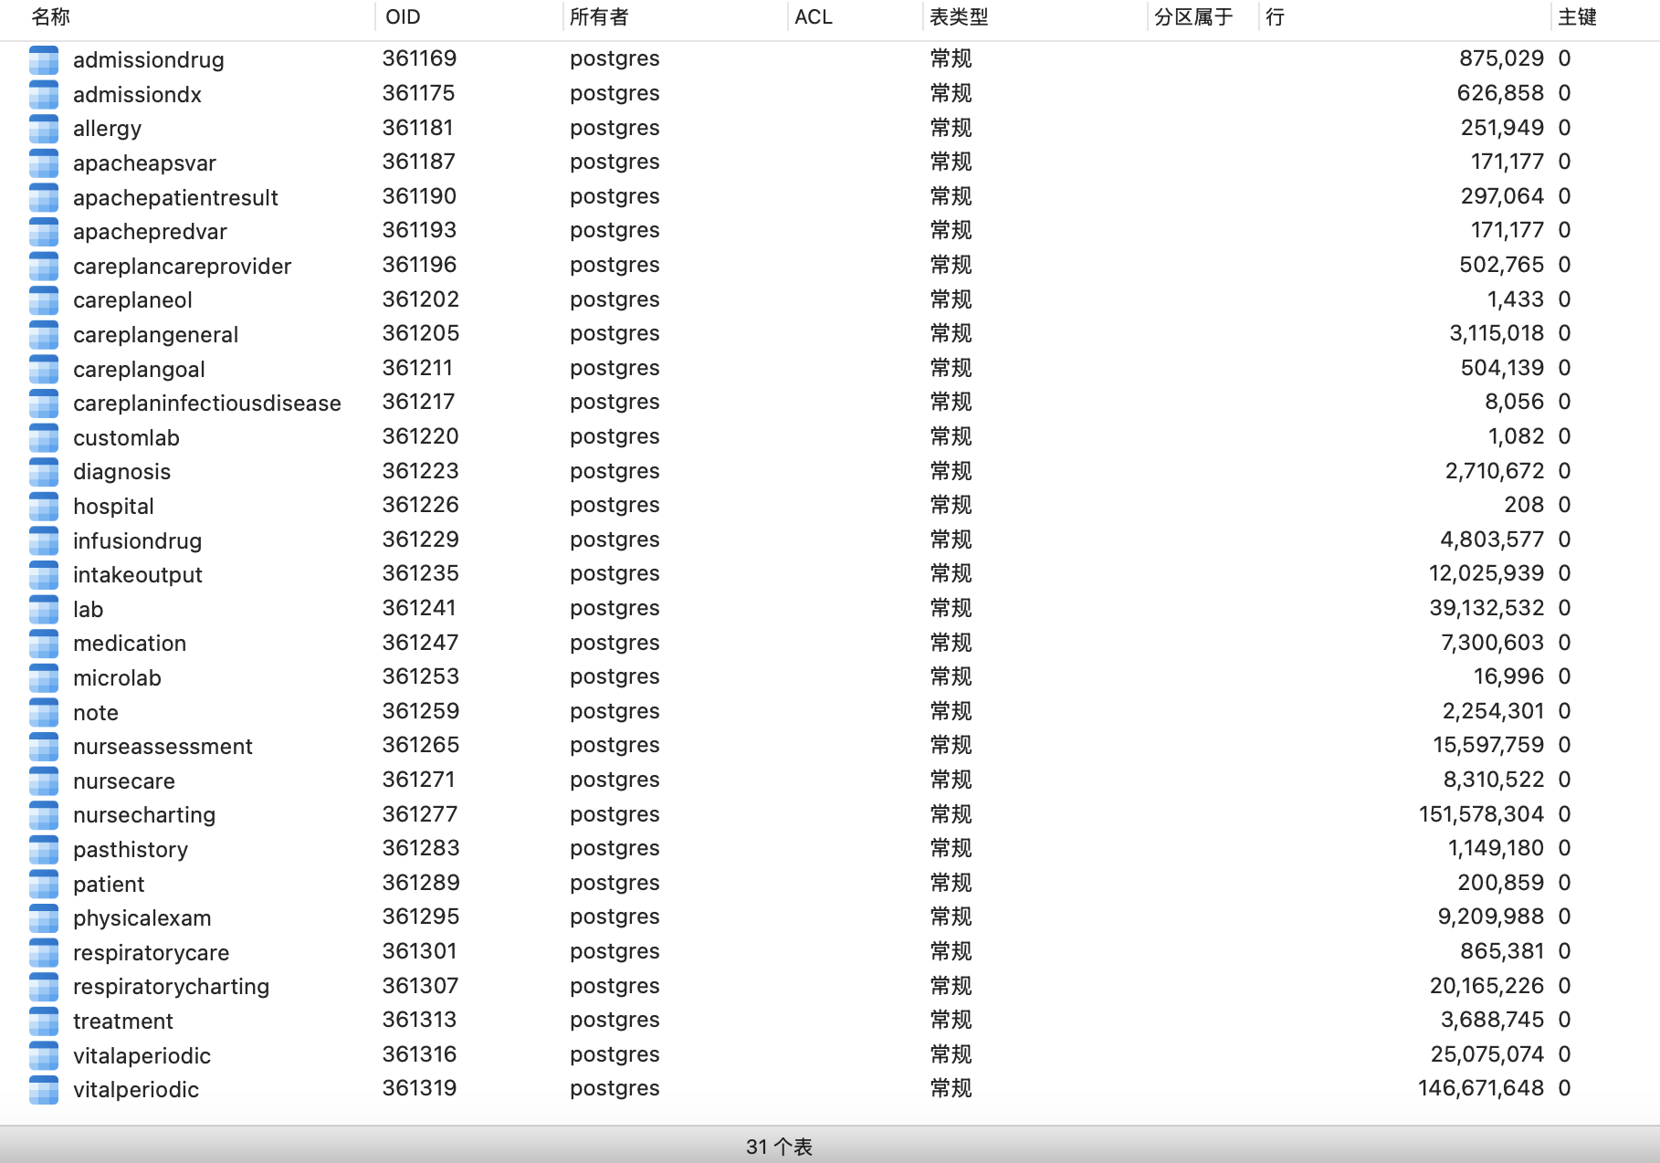1660x1163 pixels.
Task: Click the table icon beside careplaneol
Action: click(44, 300)
